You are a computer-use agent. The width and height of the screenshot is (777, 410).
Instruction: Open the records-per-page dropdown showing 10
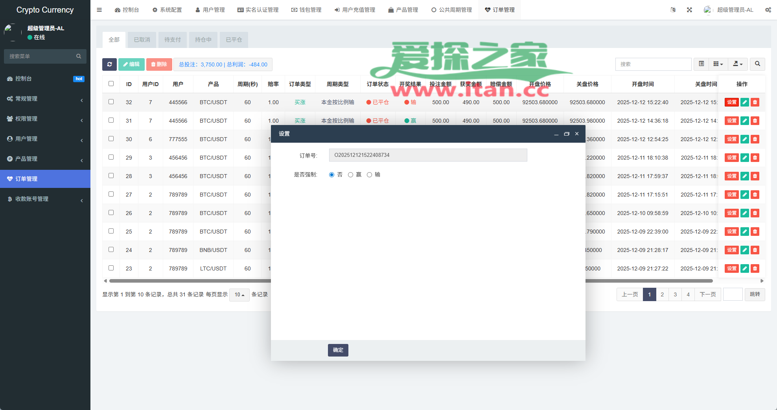click(239, 295)
